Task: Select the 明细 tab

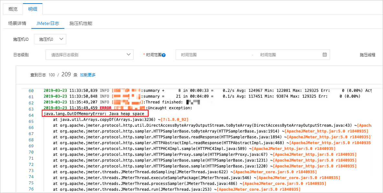Action: [x=33, y=9]
